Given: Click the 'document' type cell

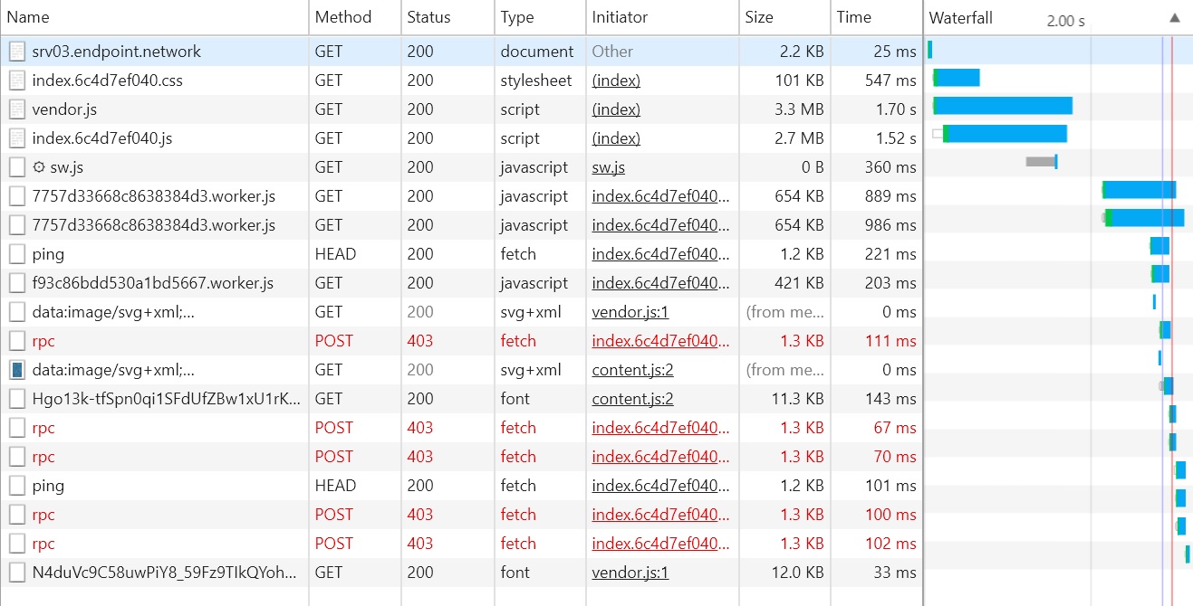Looking at the screenshot, I should 540,52.
